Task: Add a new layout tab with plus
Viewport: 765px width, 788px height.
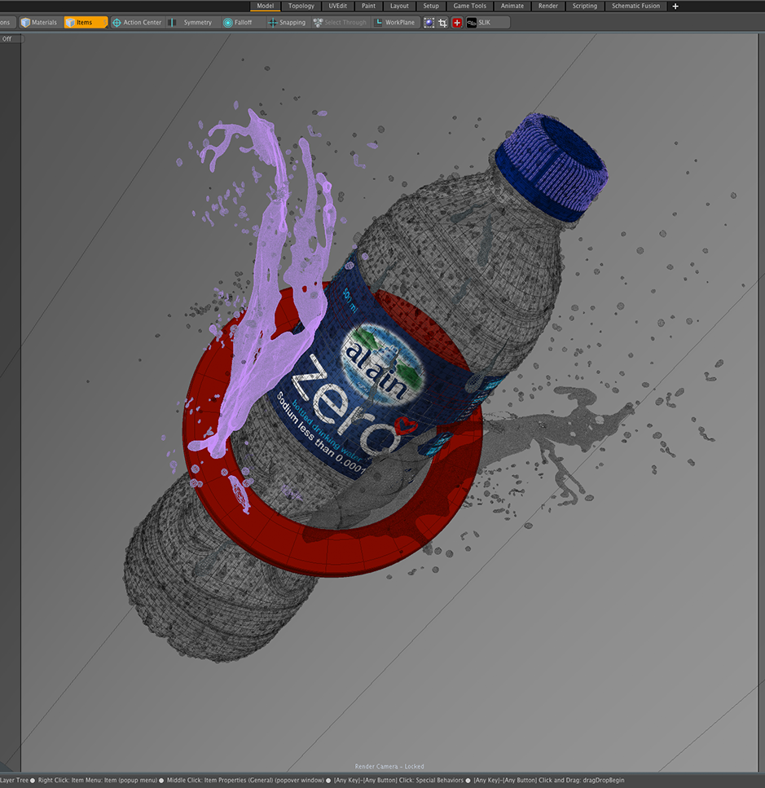Action: (675, 6)
